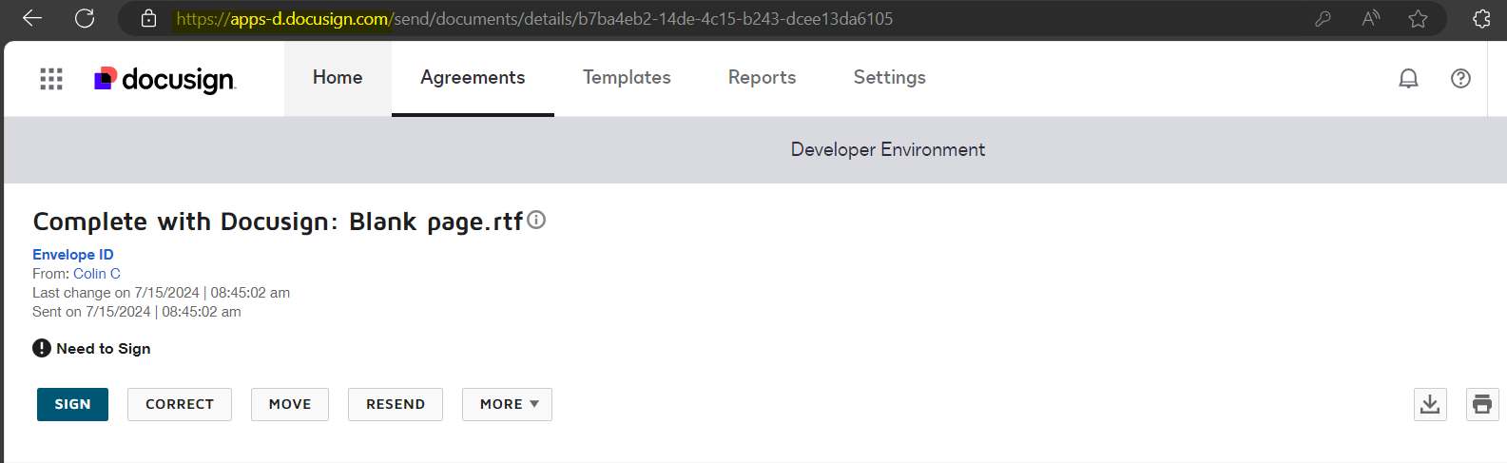Viewport: 1507px width, 463px height.
Task: Go to the Settings tab
Action: [x=889, y=78]
